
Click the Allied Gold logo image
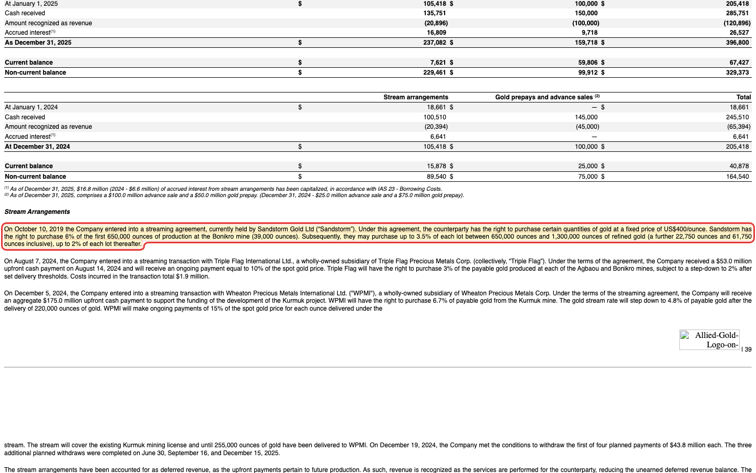(709, 340)
